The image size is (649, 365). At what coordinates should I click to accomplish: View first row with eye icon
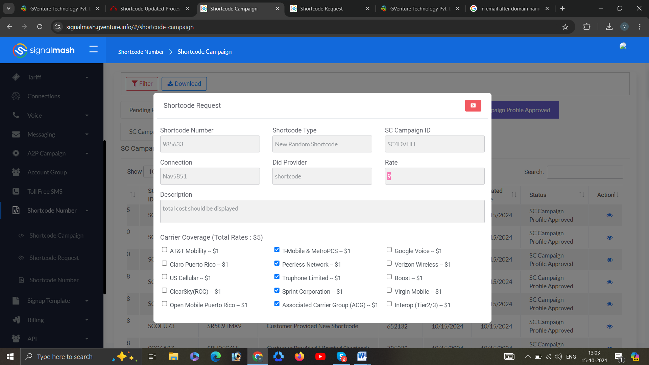[609, 215]
